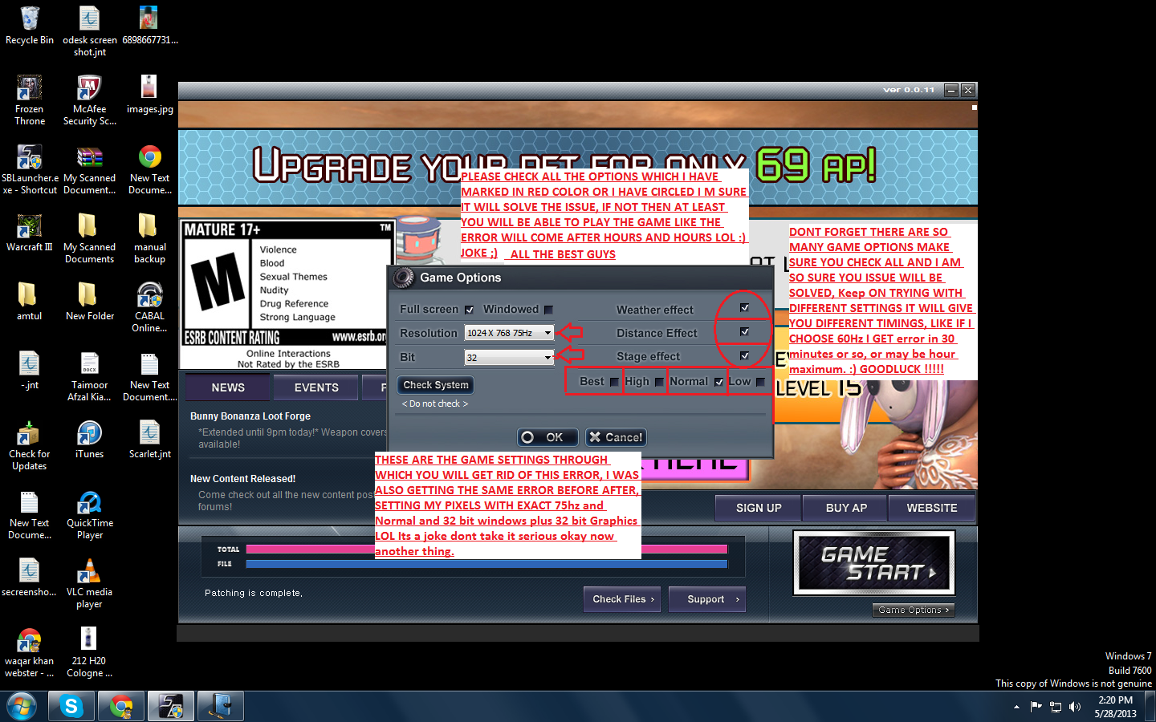1156x722 pixels.
Task: Open the Support button
Action: click(709, 599)
